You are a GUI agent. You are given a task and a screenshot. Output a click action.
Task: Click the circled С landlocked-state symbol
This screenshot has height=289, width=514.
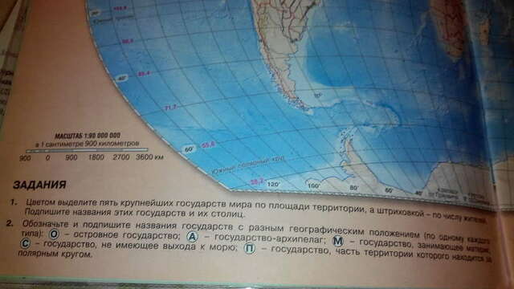coord(25,243)
